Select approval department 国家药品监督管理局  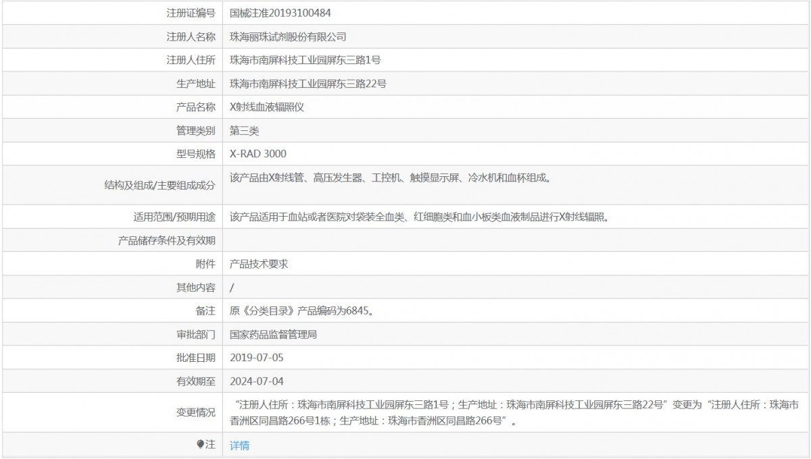274,335
